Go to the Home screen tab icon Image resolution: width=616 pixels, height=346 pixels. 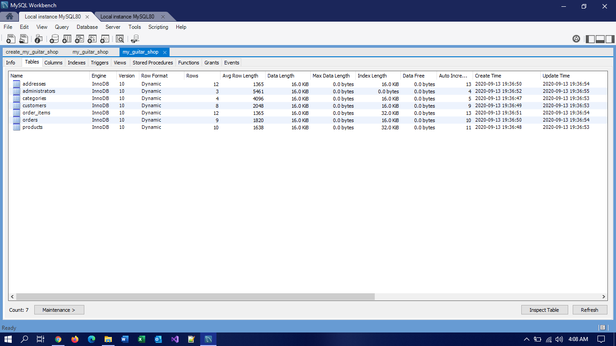[9, 17]
